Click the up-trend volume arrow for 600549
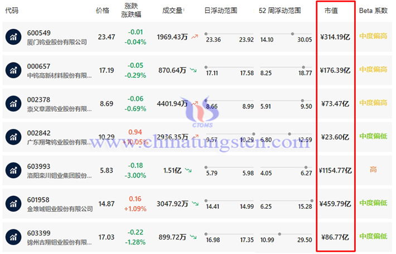The height and width of the screenshot is (254, 396). coord(195,37)
